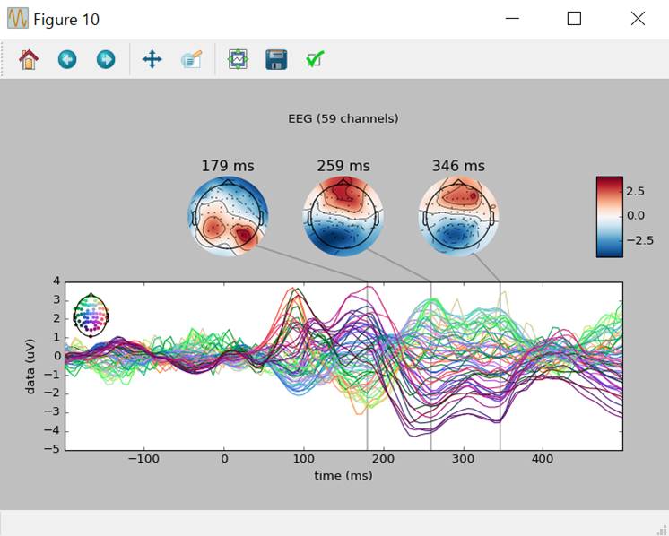Open Configure subplots dialog
The height and width of the screenshot is (536, 669).
point(238,60)
